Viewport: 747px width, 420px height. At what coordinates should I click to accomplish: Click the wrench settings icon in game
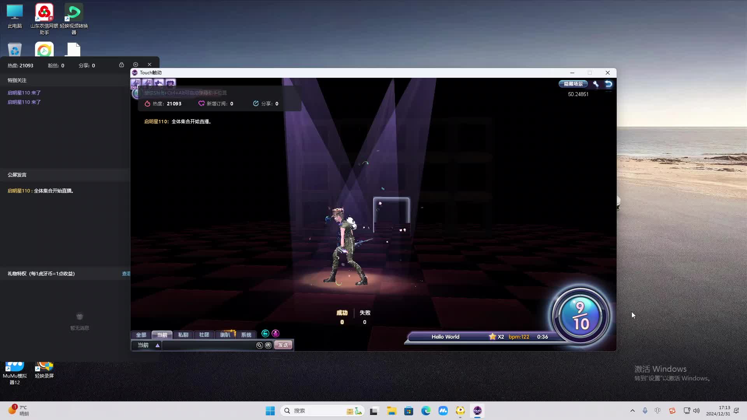click(596, 84)
